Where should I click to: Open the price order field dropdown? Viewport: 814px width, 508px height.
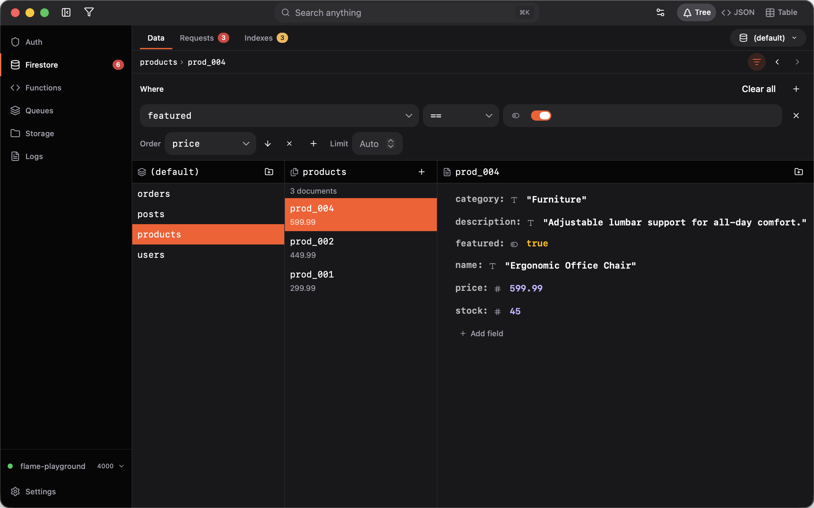pos(210,144)
